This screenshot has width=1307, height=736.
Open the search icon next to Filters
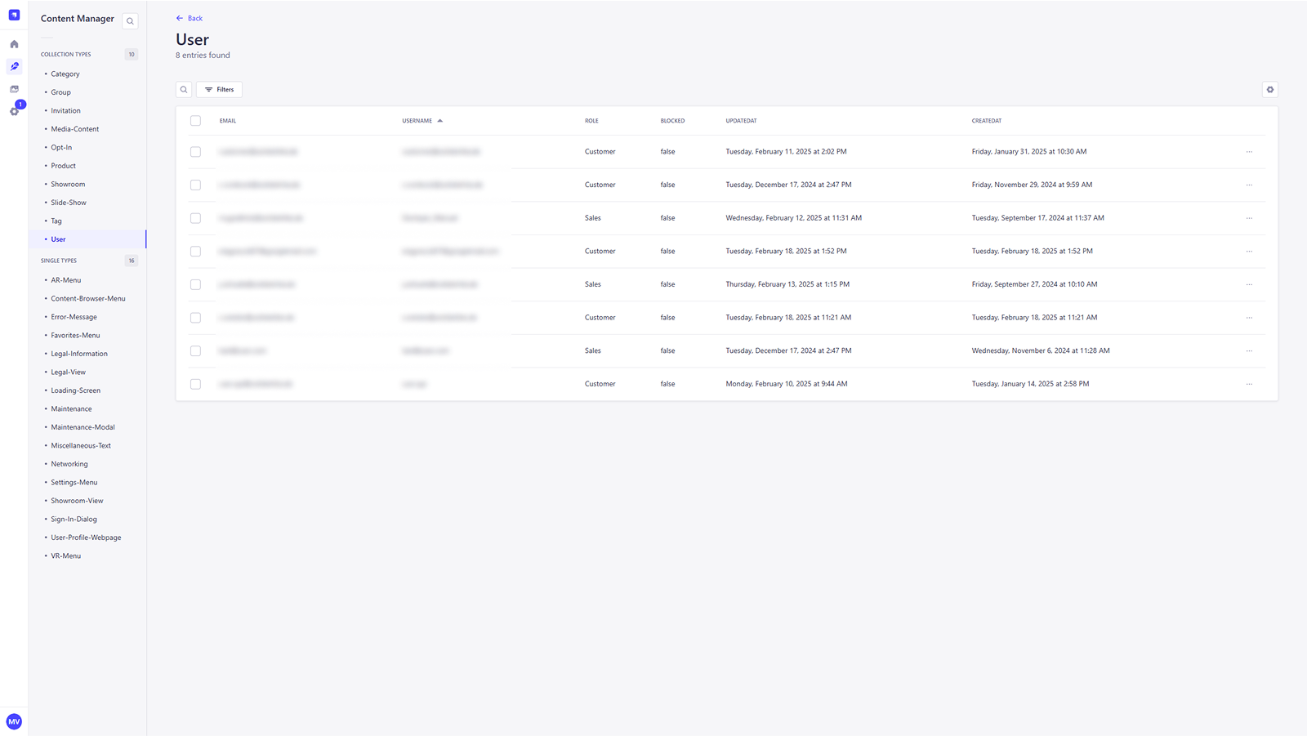point(184,89)
